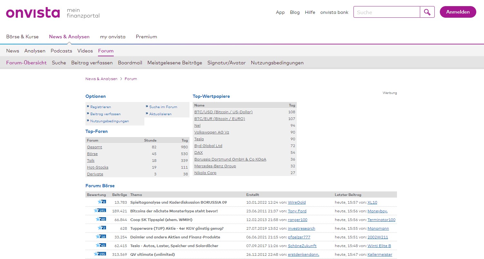Open the onvista bank link

point(334,12)
